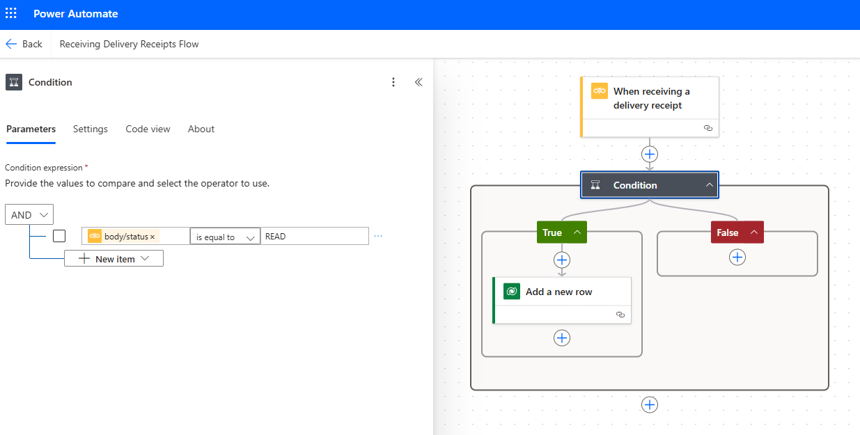Check the condition row checkbox

click(x=59, y=236)
